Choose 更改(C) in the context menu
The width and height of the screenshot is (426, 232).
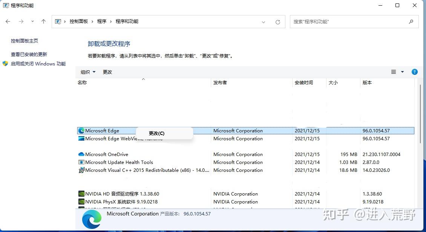[164, 133]
